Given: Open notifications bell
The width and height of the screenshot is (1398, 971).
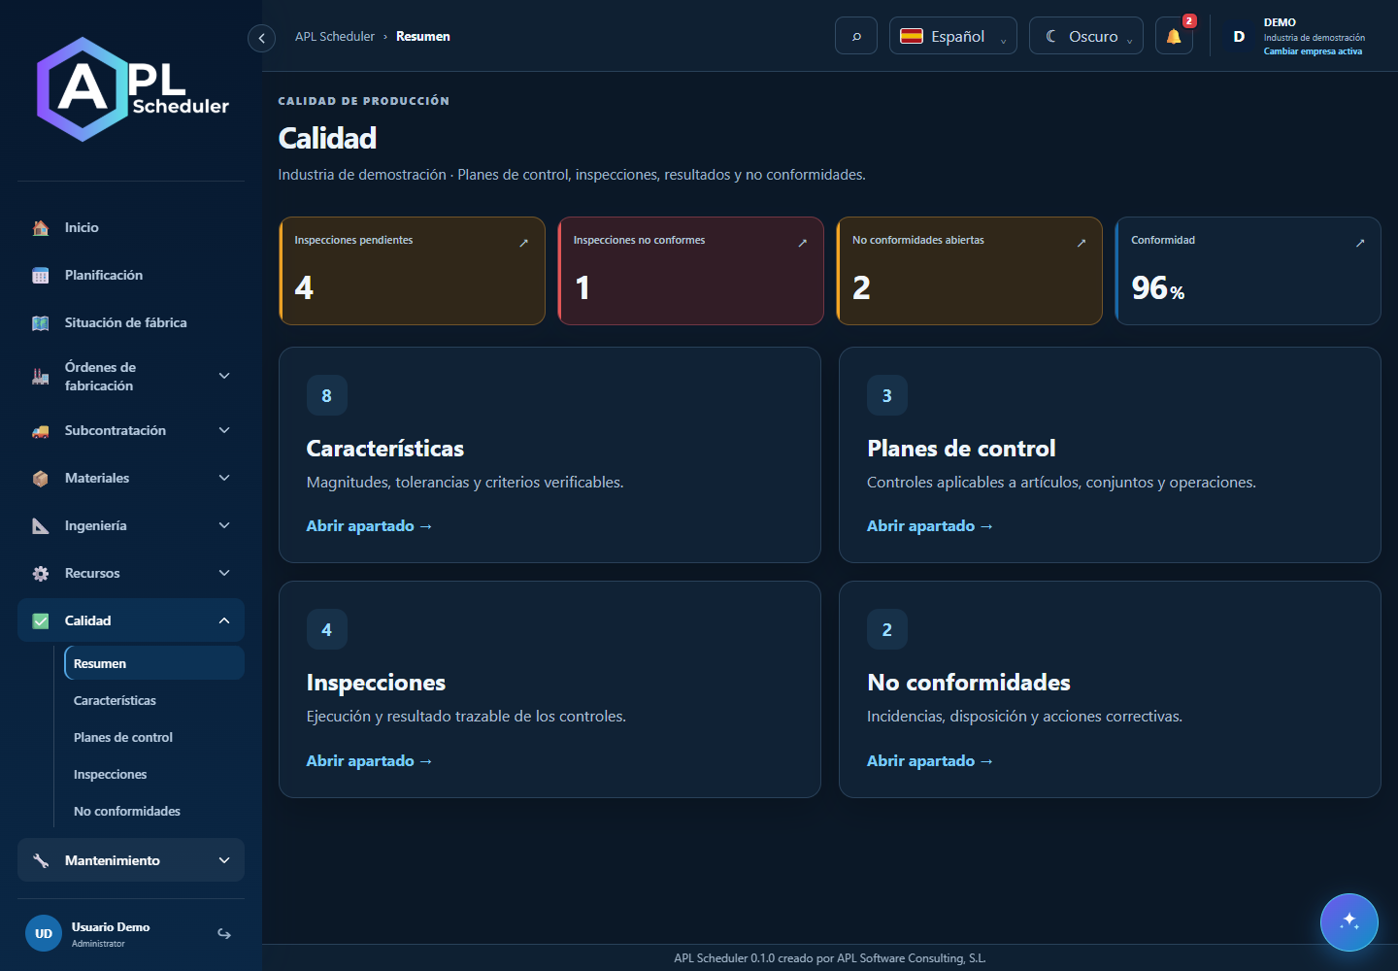Looking at the screenshot, I should (x=1174, y=36).
